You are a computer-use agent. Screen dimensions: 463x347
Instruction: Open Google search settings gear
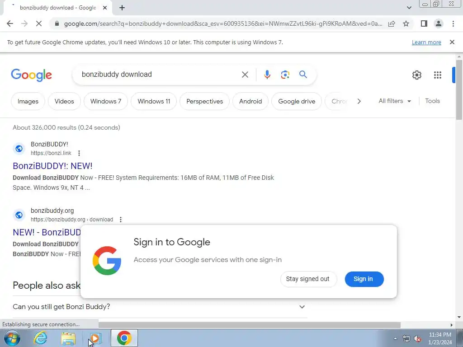(416, 75)
